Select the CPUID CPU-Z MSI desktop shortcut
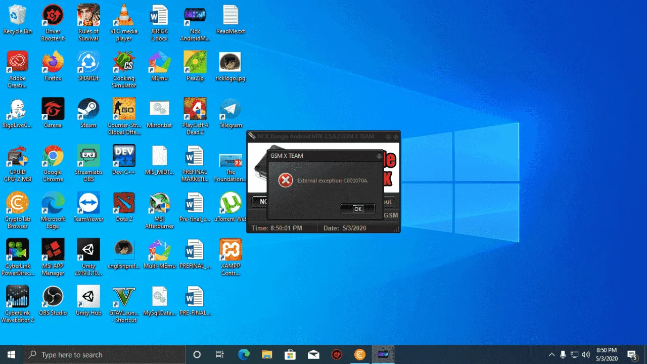The image size is (647, 364). [x=18, y=164]
